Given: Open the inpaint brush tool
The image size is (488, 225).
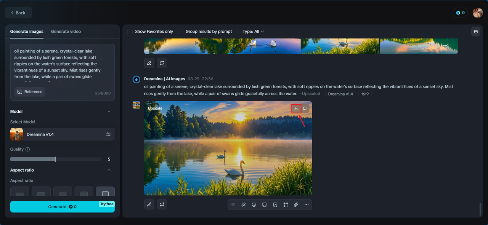Looking at the screenshot, I should click(x=254, y=204).
